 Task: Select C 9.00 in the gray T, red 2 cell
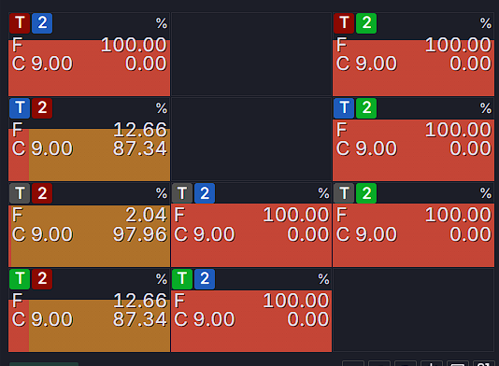pyautogui.click(x=42, y=234)
